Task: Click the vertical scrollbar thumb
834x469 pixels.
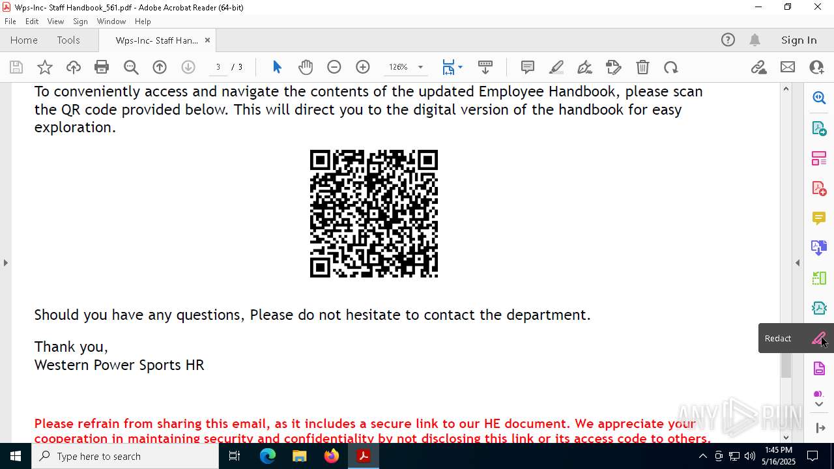Action: (786, 366)
